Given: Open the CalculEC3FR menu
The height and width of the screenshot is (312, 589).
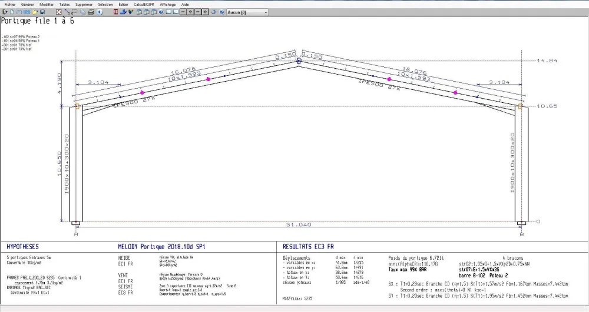Looking at the screenshot, I should click(x=144, y=5).
